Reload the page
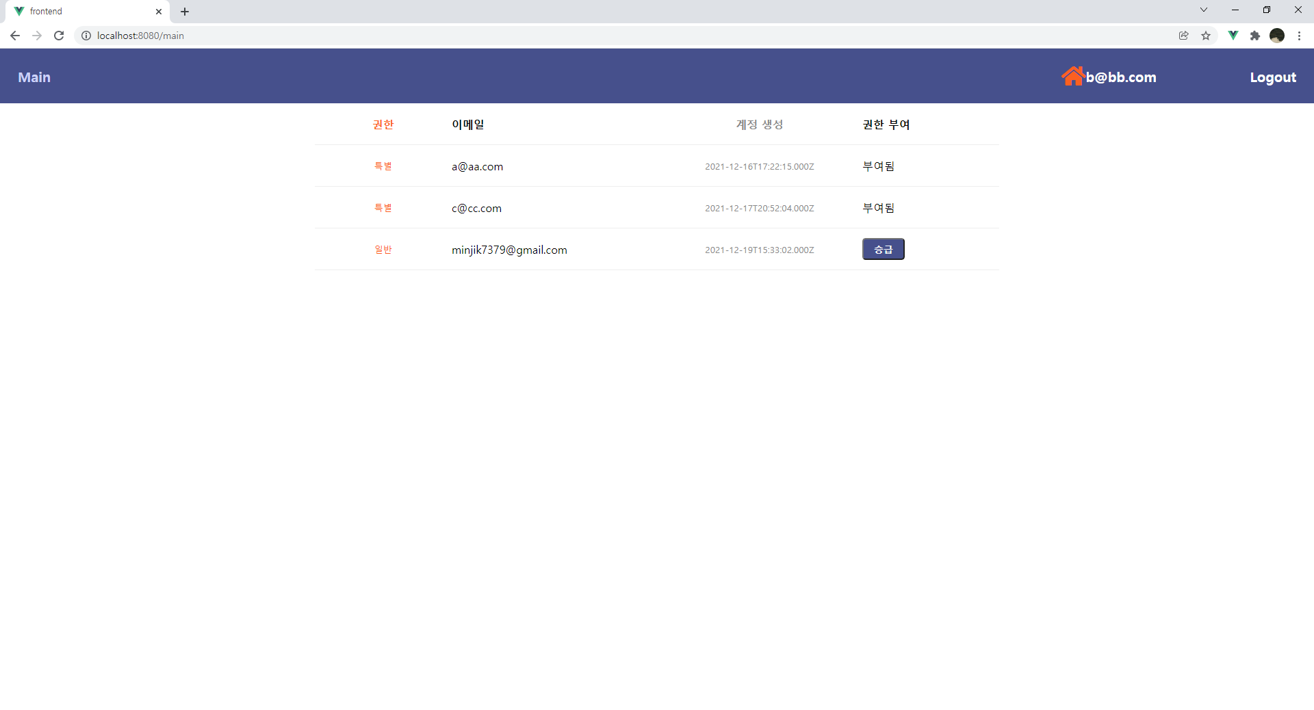This screenshot has width=1314, height=710. coord(59,36)
